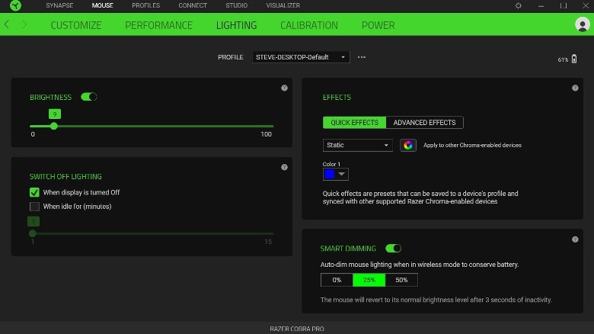The width and height of the screenshot is (594, 334).
Task: Open the Studio menu
Action: point(236,5)
